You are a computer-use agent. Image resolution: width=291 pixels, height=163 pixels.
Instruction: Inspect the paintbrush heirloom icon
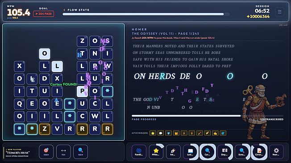point(200,133)
